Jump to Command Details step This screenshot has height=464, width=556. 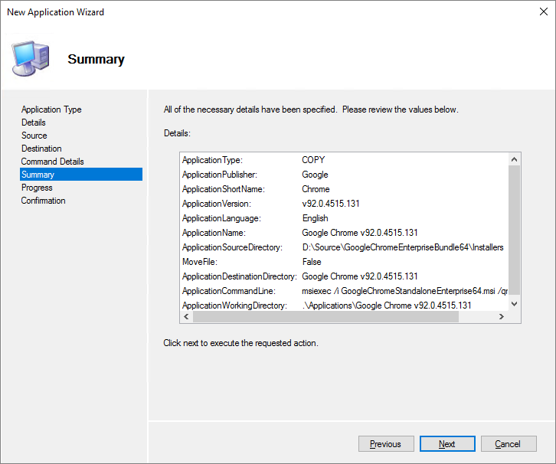53,162
